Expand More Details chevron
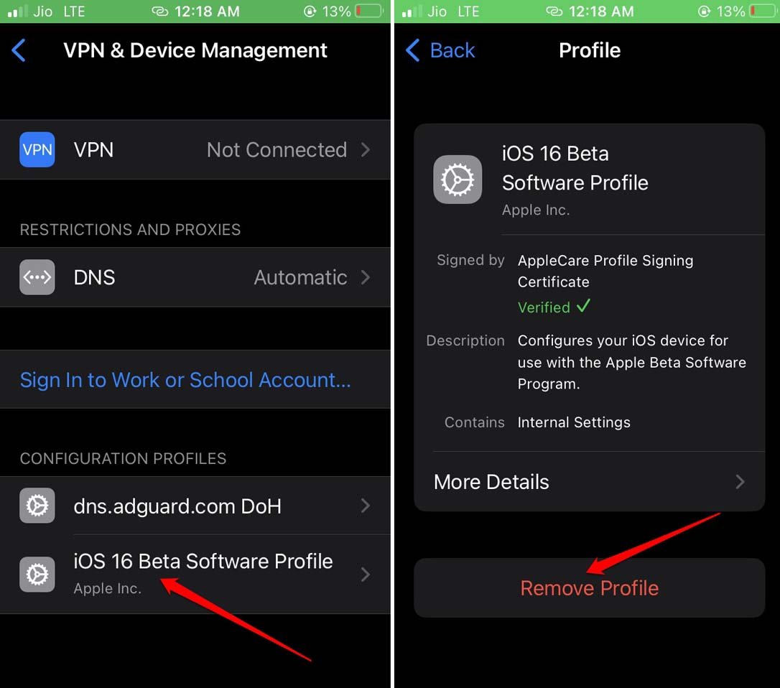Viewport: 780px width, 688px height. [740, 482]
